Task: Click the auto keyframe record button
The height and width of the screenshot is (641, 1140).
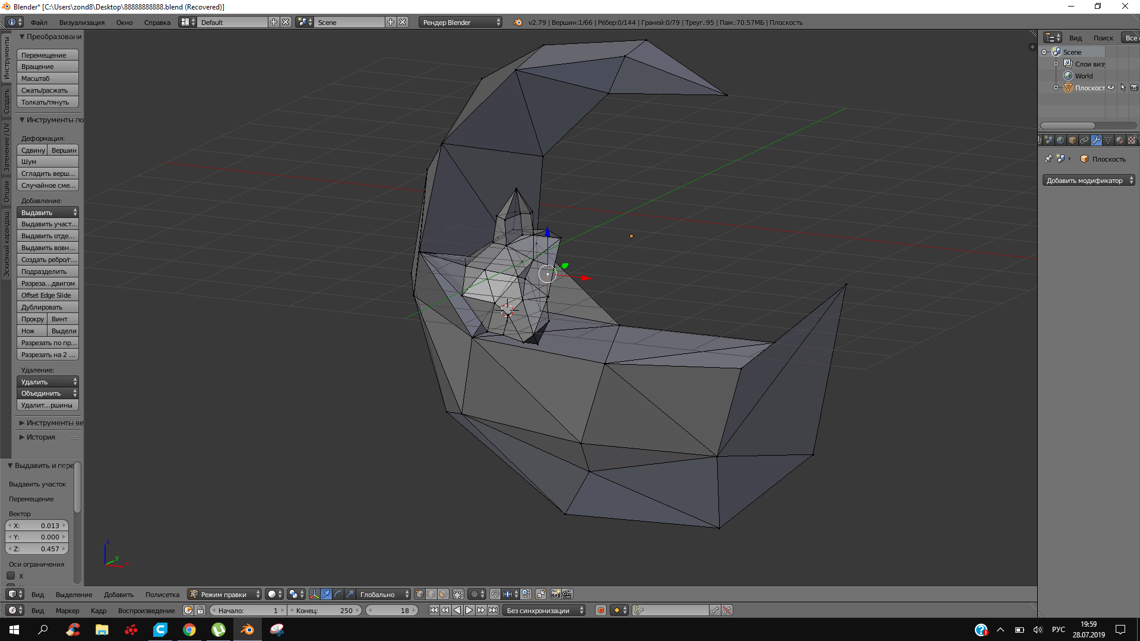Action: pyautogui.click(x=600, y=610)
